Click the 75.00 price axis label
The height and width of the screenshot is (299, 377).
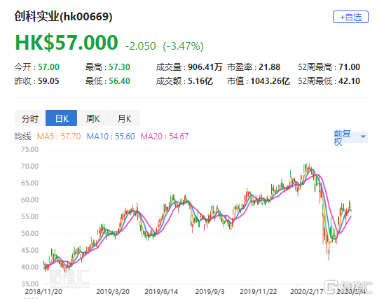(x=30, y=150)
